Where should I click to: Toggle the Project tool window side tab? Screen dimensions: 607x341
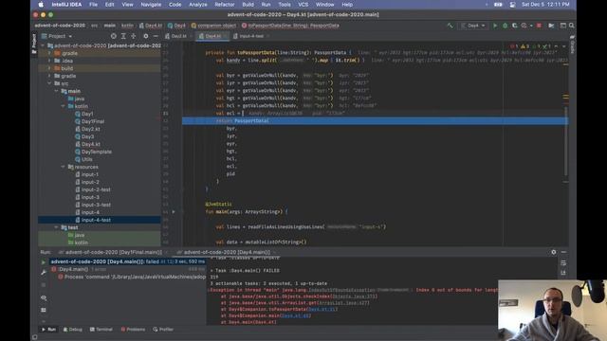[x=34, y=43]
